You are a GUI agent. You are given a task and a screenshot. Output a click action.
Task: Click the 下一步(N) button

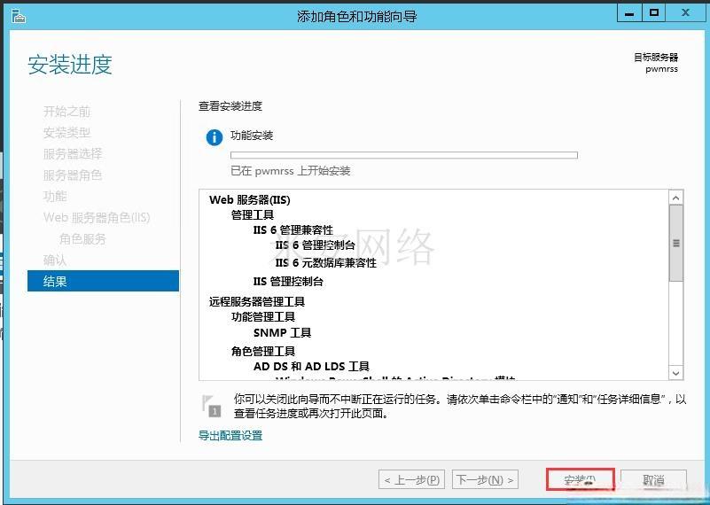485,479
